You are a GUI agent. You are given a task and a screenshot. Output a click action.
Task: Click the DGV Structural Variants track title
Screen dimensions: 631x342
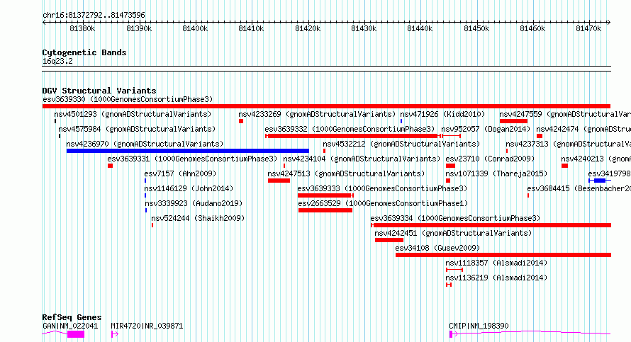point(99,91)
